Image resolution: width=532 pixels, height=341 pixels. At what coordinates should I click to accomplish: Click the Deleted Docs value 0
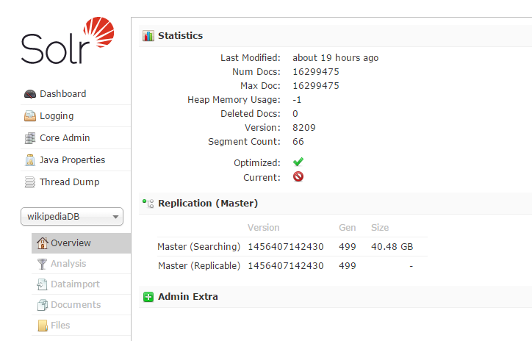pos(295,114)
